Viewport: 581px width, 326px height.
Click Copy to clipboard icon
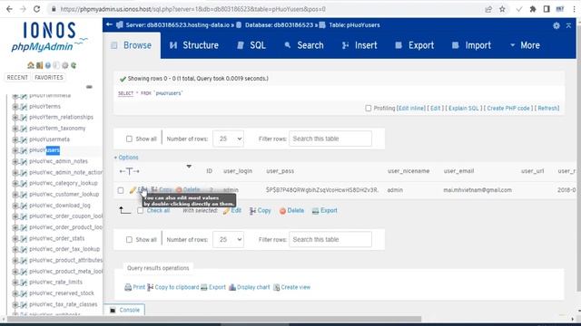(x=150, y=287)
